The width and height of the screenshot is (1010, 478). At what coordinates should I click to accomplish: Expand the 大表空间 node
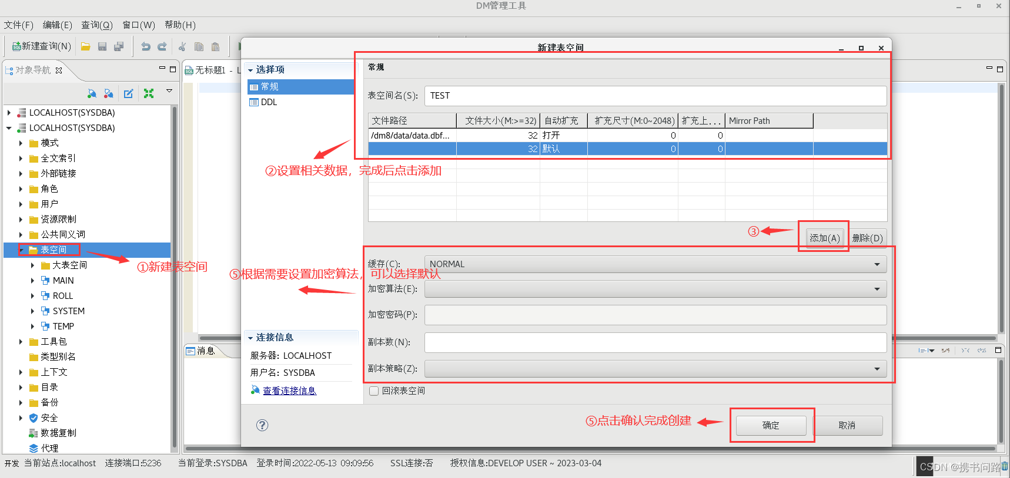point(32,265)
